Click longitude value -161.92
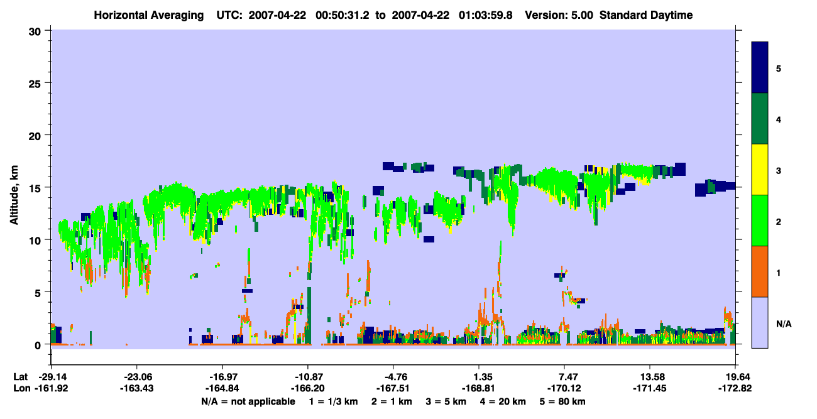This screenshot has width=817, height=419. pyautogui.click(x=52, y=388)
